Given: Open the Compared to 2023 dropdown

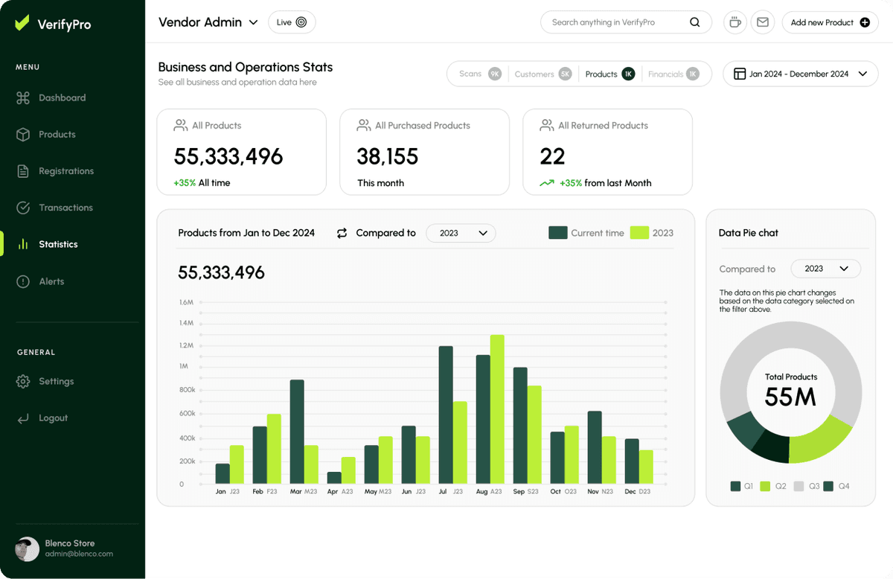Looking at the screenshot, I should [x=461, y=233].
